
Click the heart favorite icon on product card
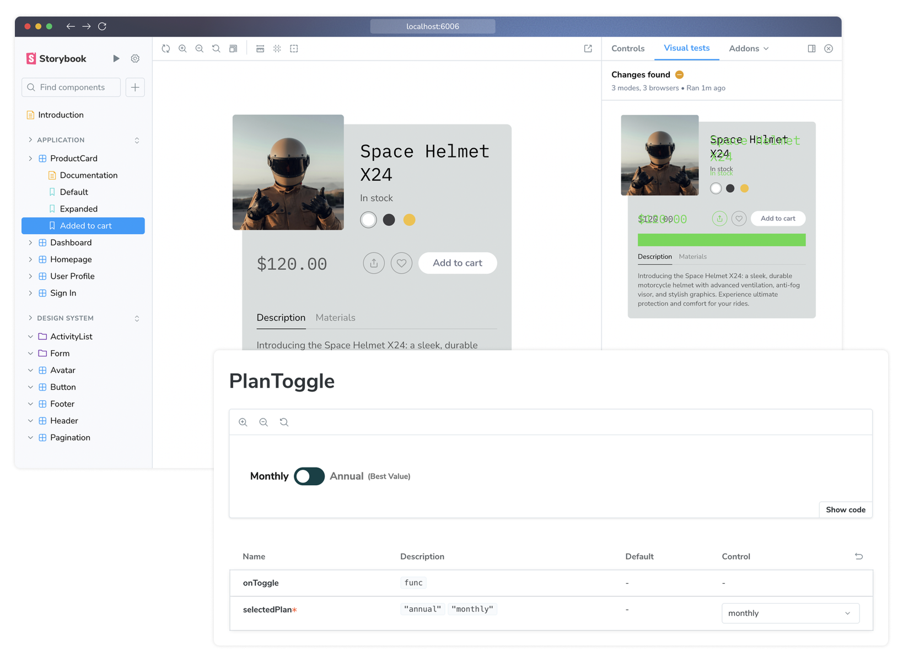[401, 263]
